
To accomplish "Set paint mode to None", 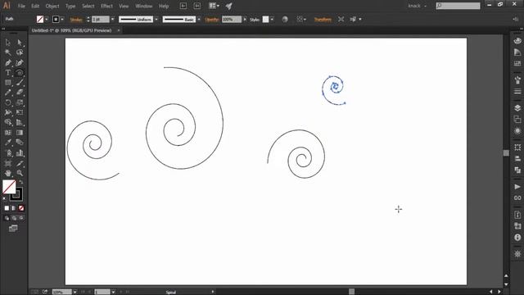I will tap(21, 208).
